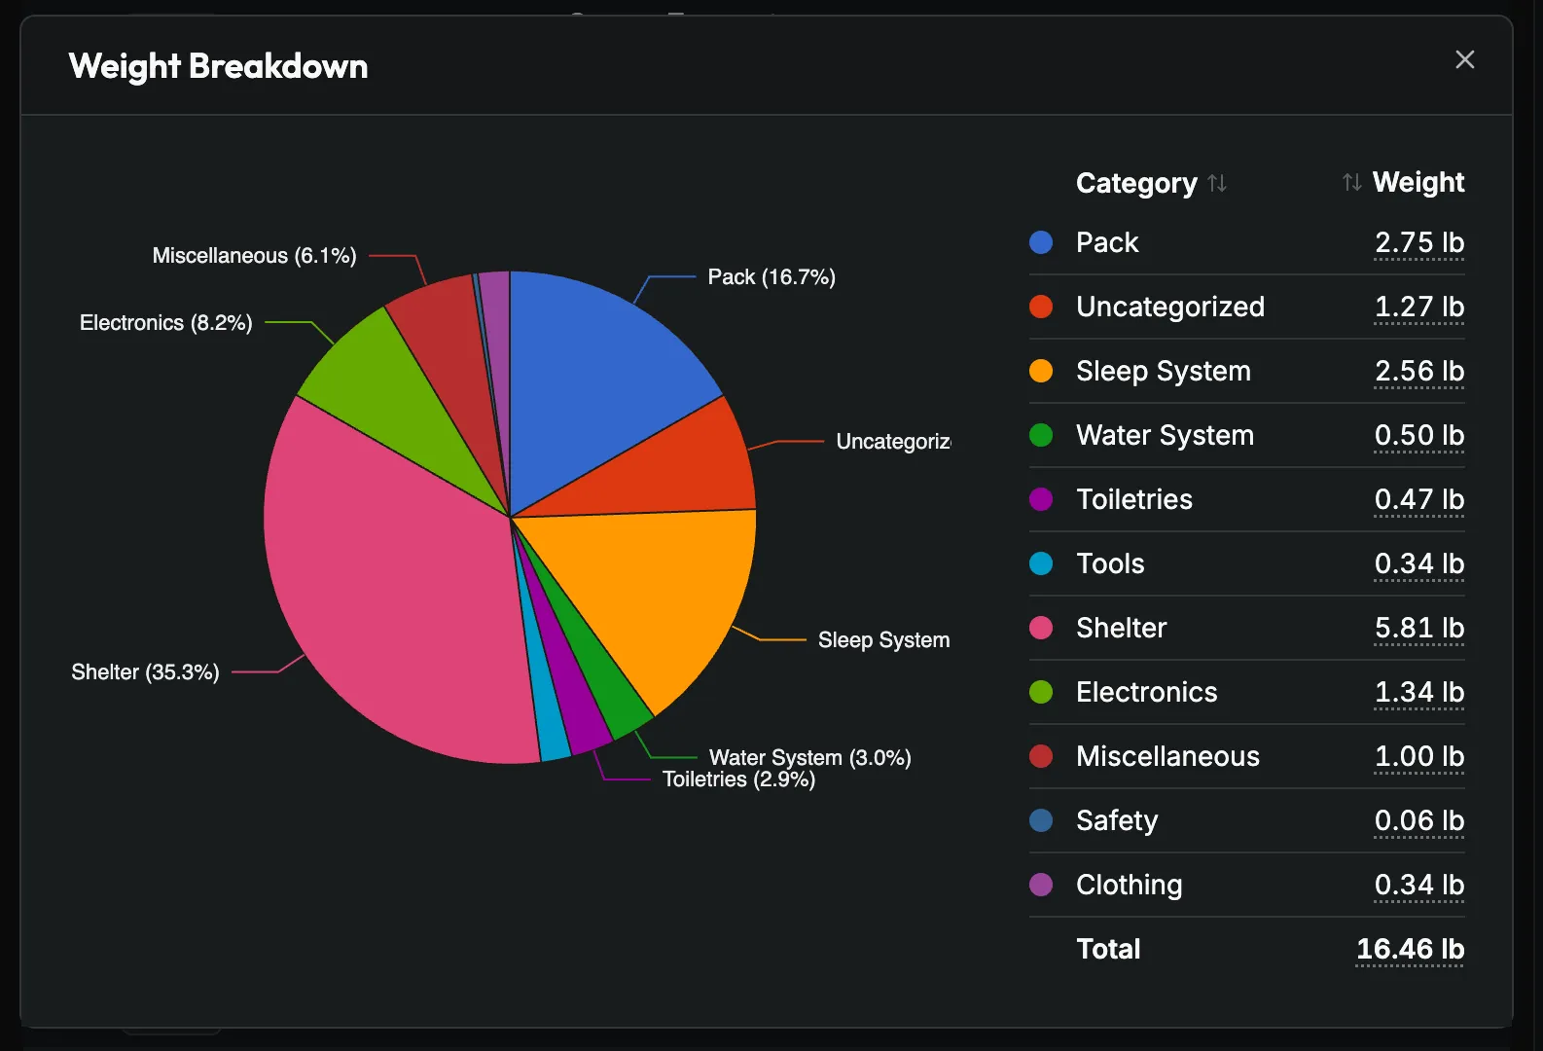Click the Tools cyan color dot
This screenshot has width=1543, height=1051.
1041,563
